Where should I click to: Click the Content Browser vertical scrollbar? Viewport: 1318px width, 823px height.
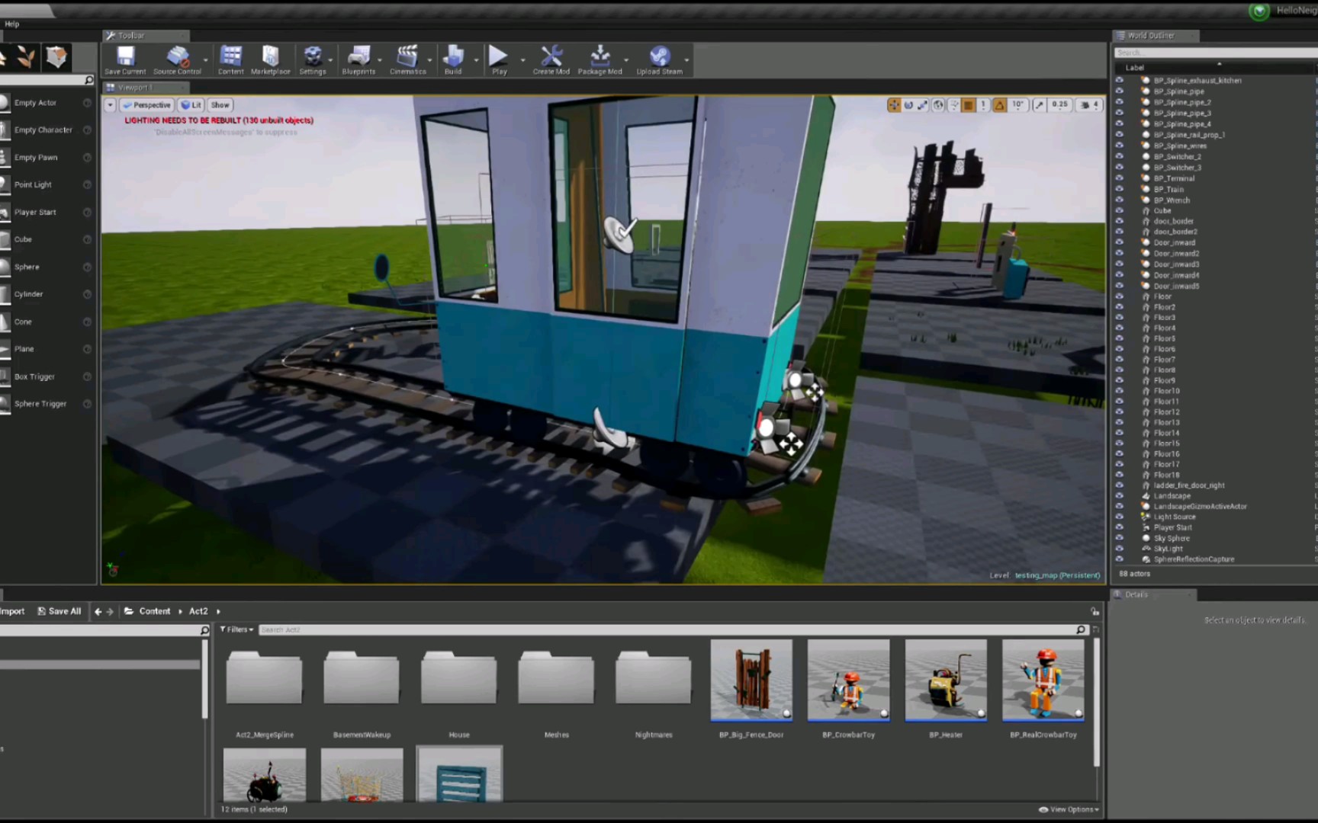point(1097,702)
